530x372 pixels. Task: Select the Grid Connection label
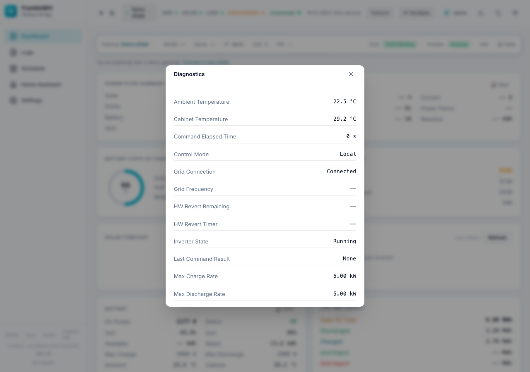(x=195, y=172)
